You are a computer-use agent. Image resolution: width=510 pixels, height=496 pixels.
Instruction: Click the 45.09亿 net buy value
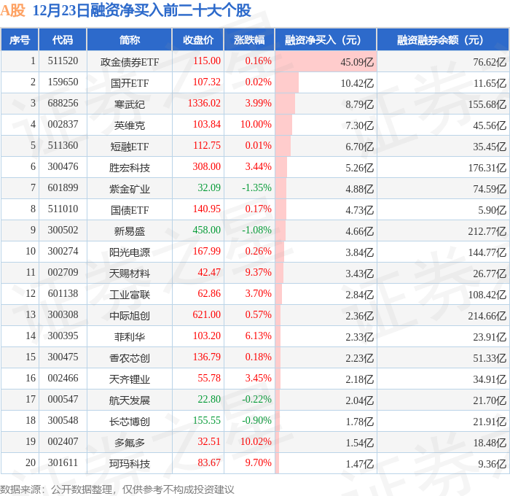tap(357, 62)
